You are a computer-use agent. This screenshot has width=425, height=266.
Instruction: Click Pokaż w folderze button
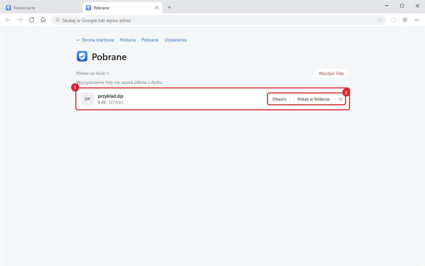coord(313,99)
